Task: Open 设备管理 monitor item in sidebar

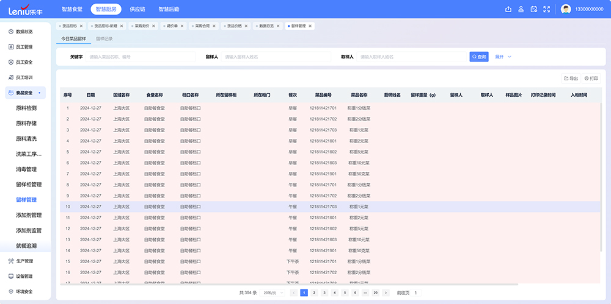Action: coord(24,277)
